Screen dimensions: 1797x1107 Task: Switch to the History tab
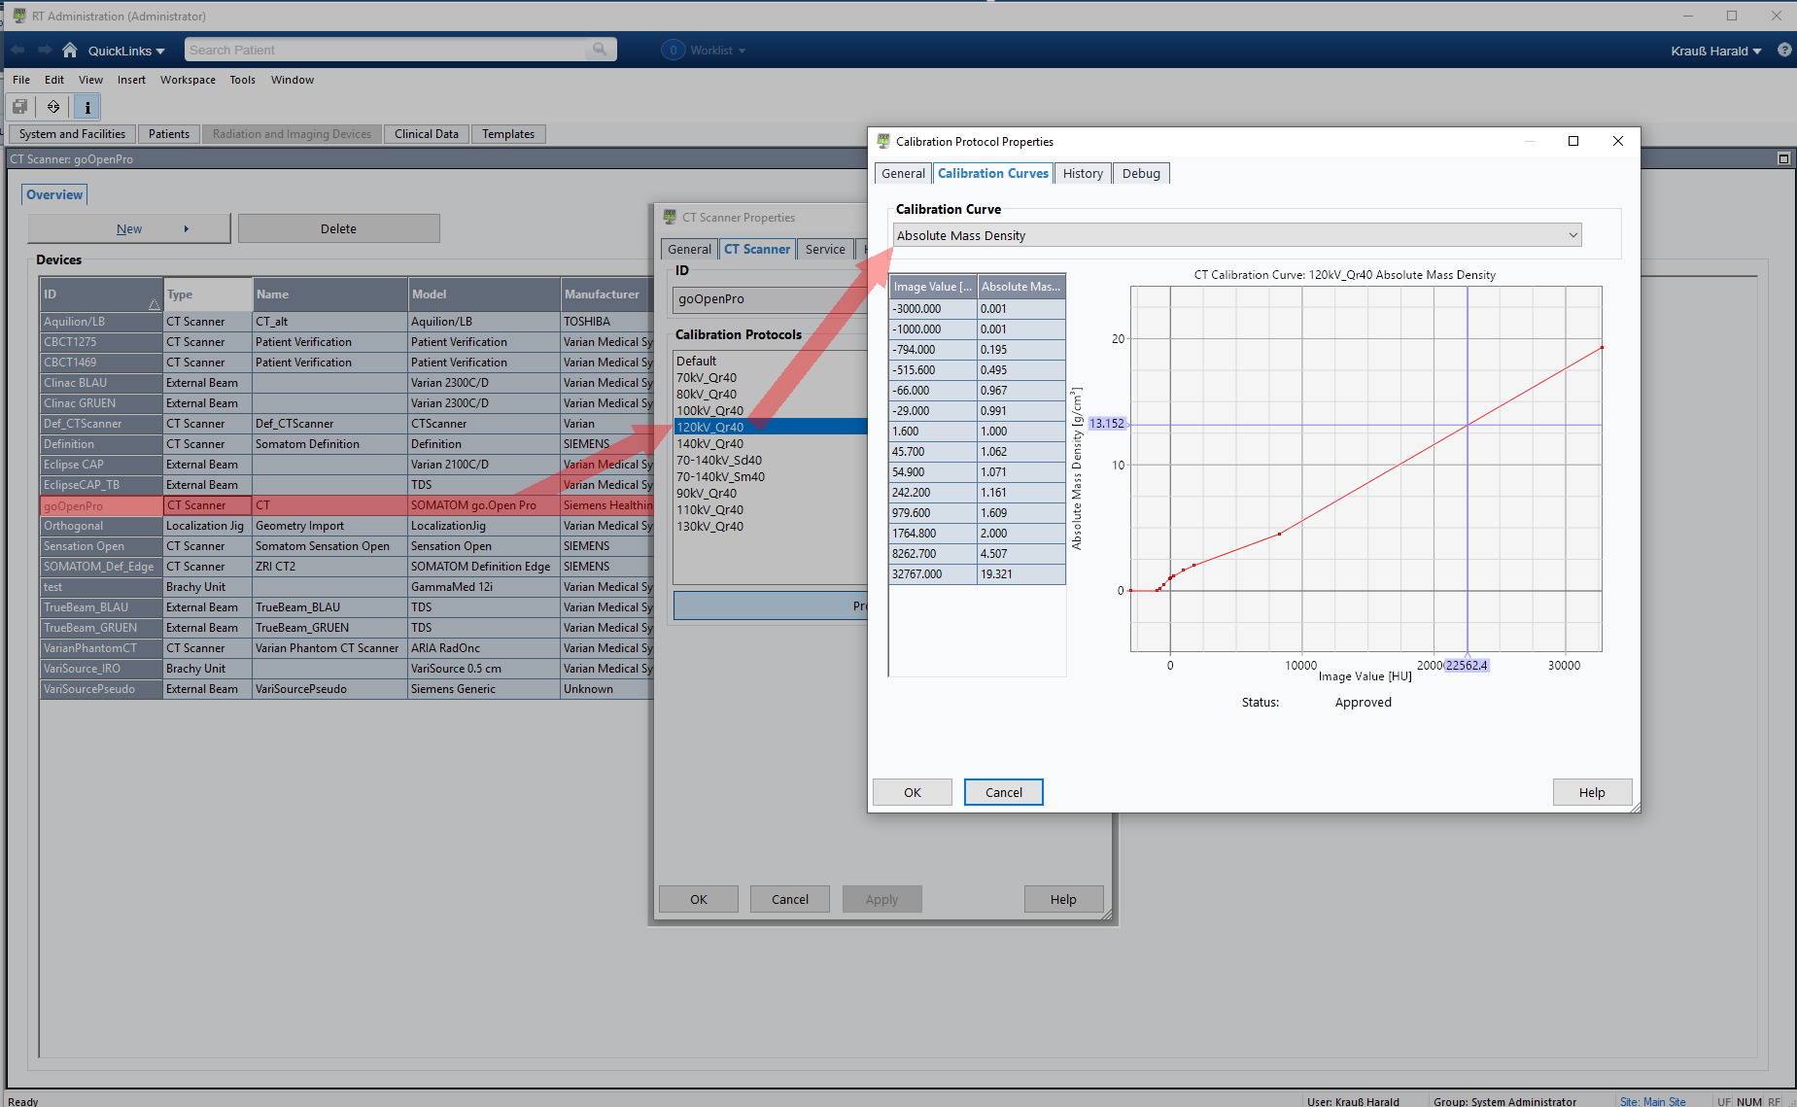click(x=1082, y=173)
